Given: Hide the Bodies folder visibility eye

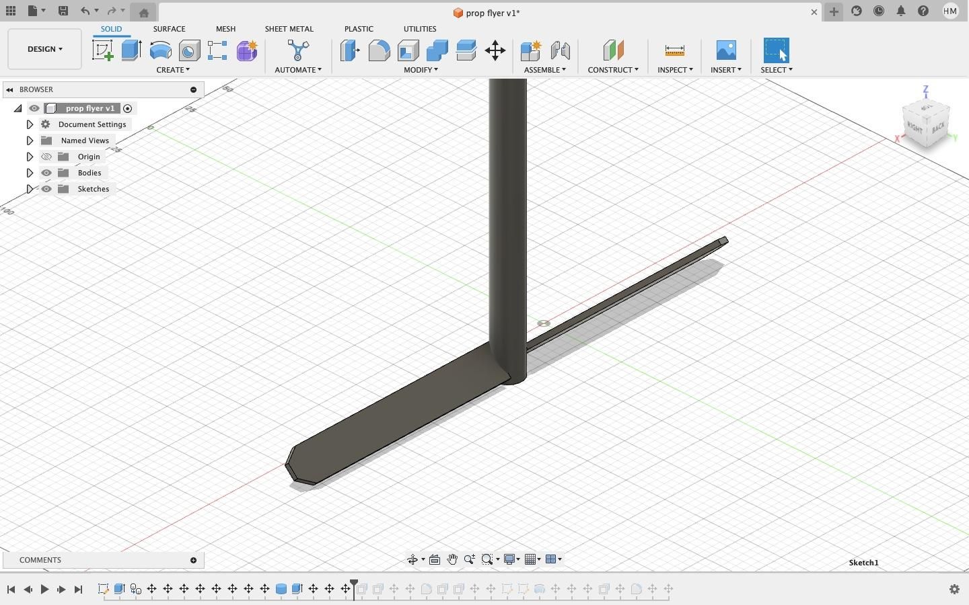Looking at the screenshot, I should pos(46,173).
